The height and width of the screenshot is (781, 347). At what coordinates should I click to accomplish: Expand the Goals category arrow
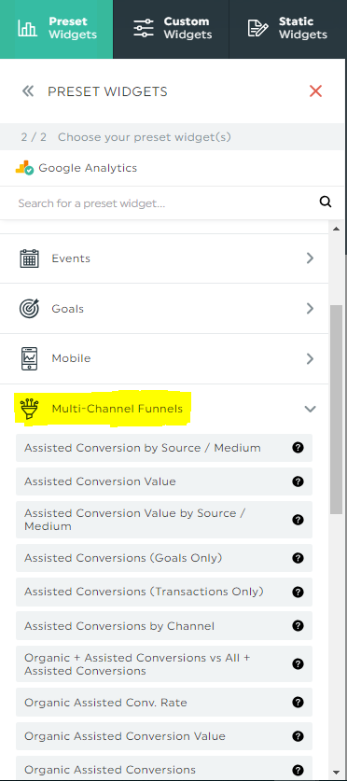coord(311,308)
